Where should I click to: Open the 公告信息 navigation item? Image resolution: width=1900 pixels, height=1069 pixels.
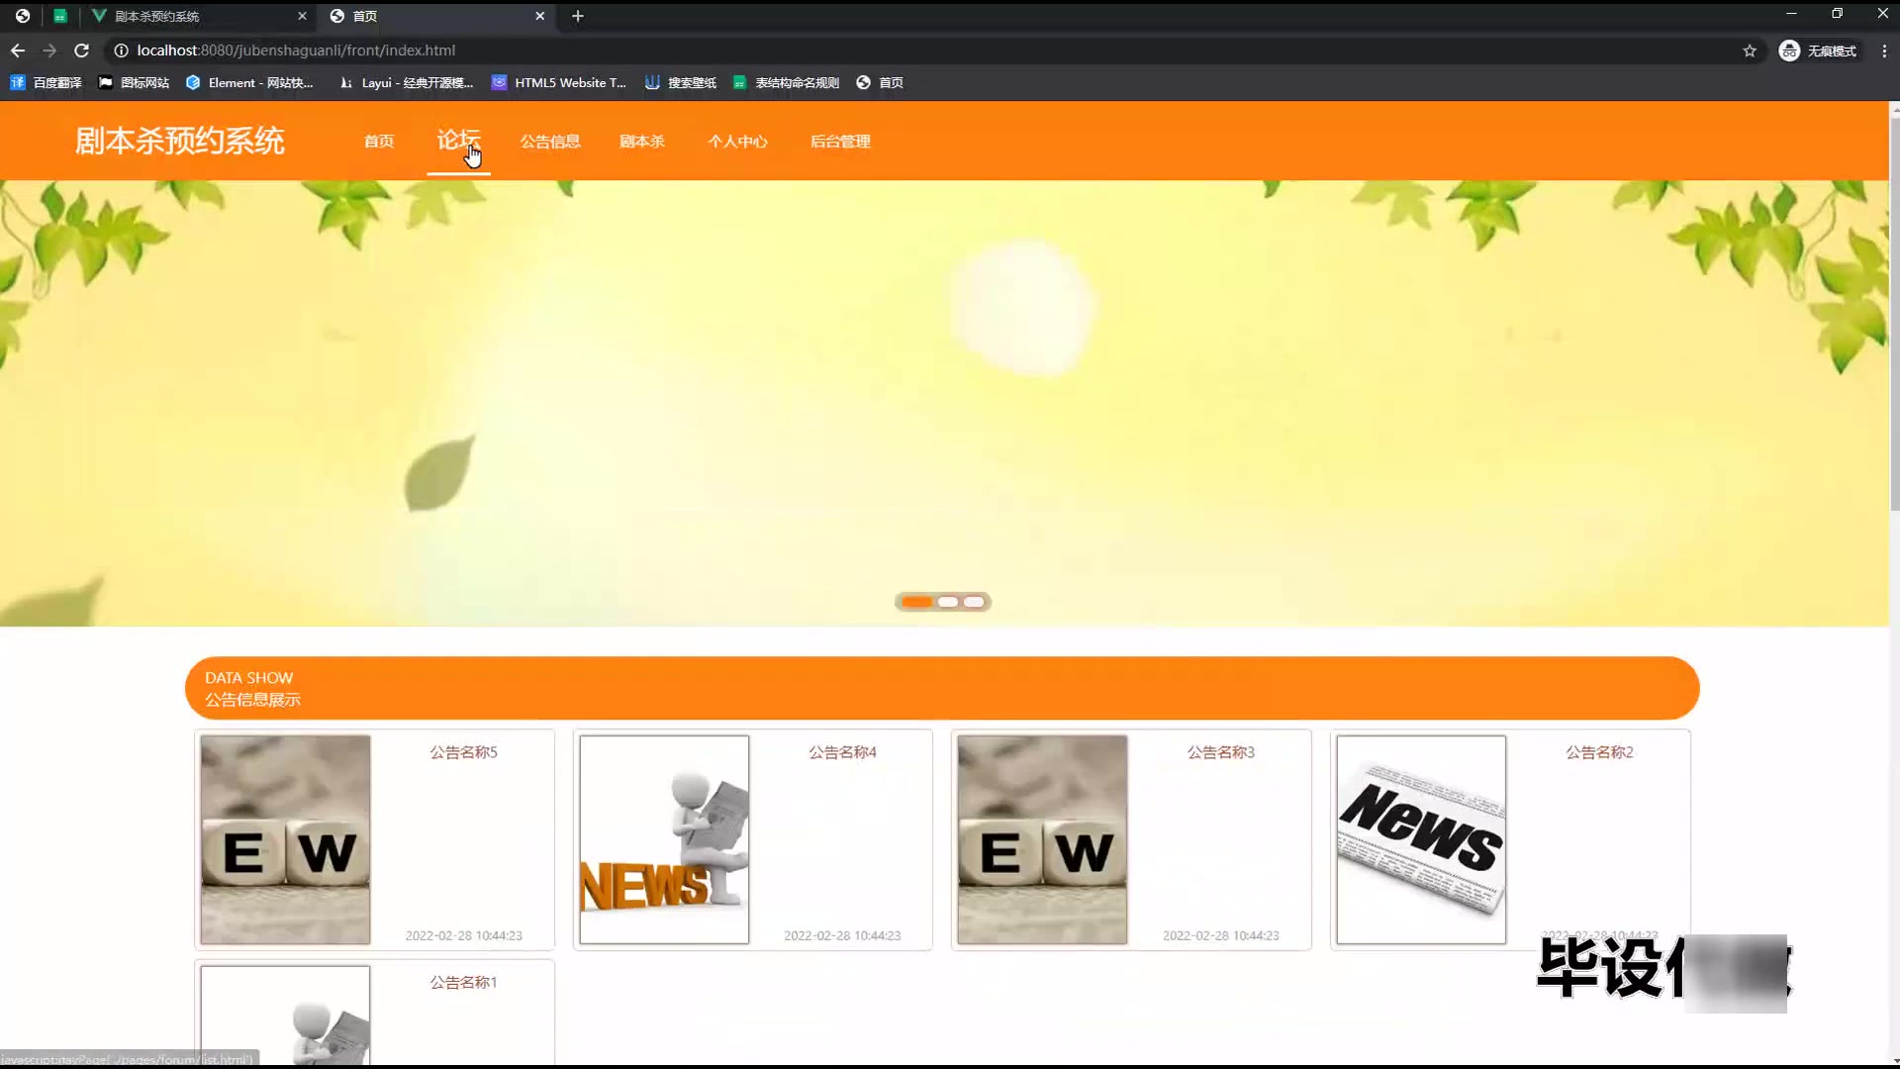pos(550,142)
